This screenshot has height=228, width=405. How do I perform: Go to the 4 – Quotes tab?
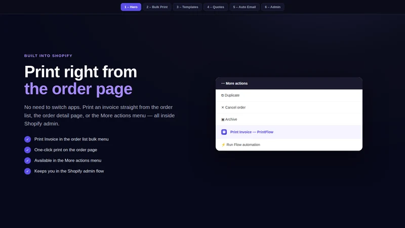216,7
